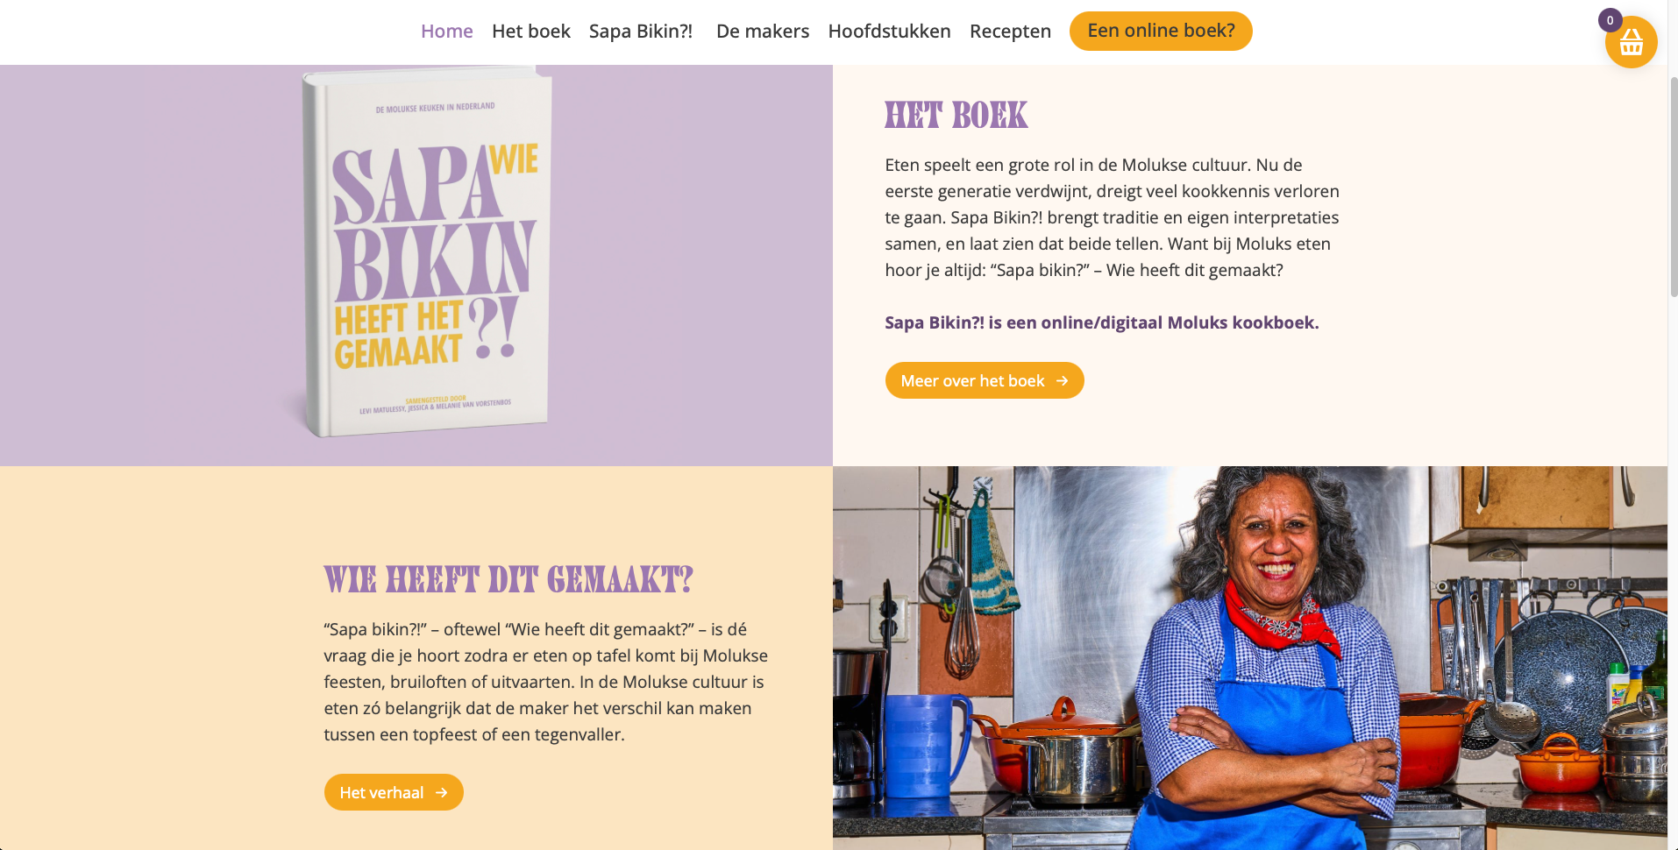Image resolution: width=1678 pixels, height=850 pixels.
Task: Click the HET BOEK heading
Action: (956, 116)
